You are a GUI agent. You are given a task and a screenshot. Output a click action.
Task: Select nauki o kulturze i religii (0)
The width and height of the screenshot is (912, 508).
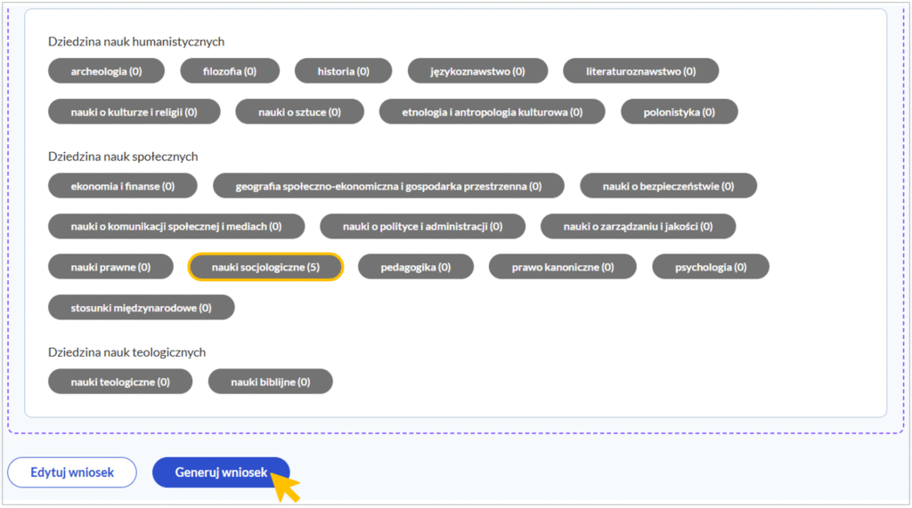pos(134,112)
